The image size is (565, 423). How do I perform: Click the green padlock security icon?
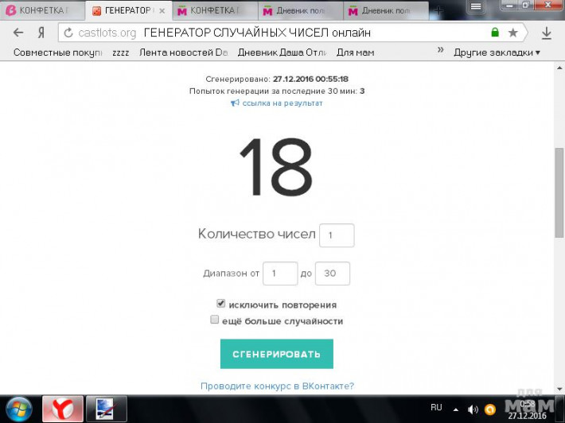pos(495,33)
